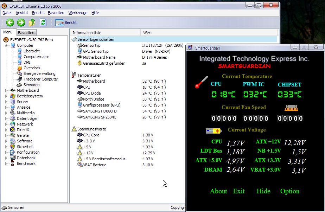Collapse the Computer tree node

6,45
